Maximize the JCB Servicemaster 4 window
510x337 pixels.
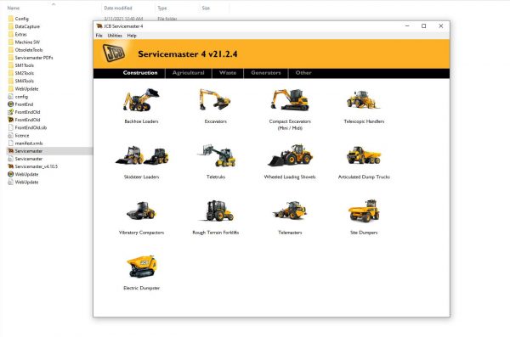coord(424,26)
